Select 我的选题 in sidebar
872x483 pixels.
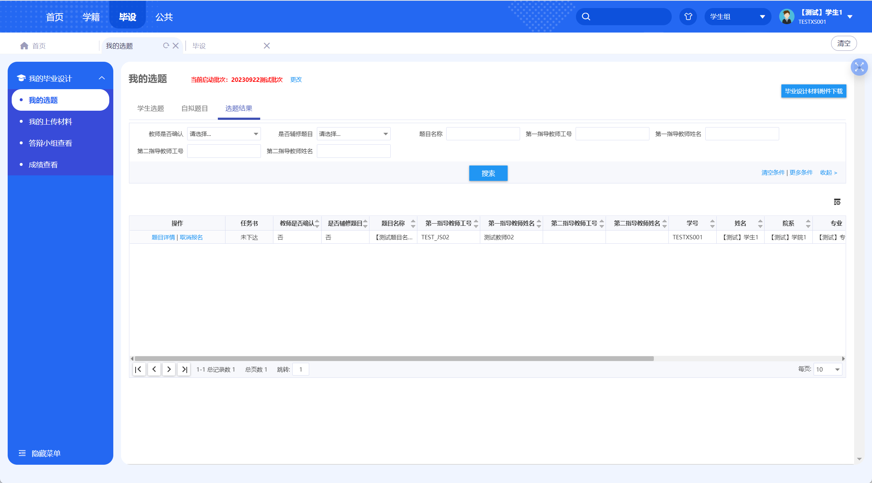pyautogui.click(x=60, y=100)
